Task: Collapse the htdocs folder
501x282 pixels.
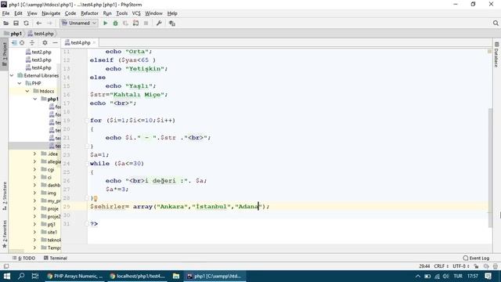Action: [27, 91]
